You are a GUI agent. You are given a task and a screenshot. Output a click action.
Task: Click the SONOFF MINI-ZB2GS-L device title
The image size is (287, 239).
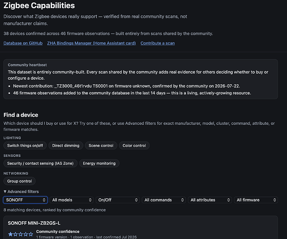tap(34, 223)
